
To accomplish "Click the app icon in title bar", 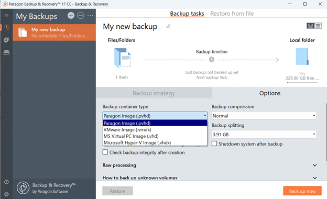I will pos(5,4).
